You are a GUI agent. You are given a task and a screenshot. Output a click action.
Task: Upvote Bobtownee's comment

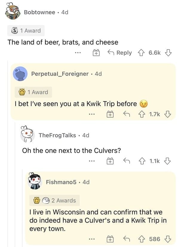point(141,53)
